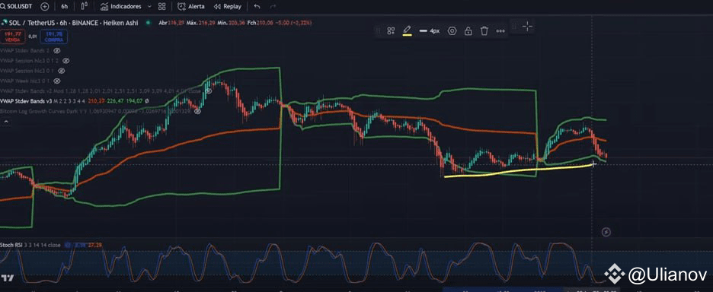Select the yellow trend line drawing
Image resolution: width=713 pixels, height=292 pixels.
pos(519,171)
